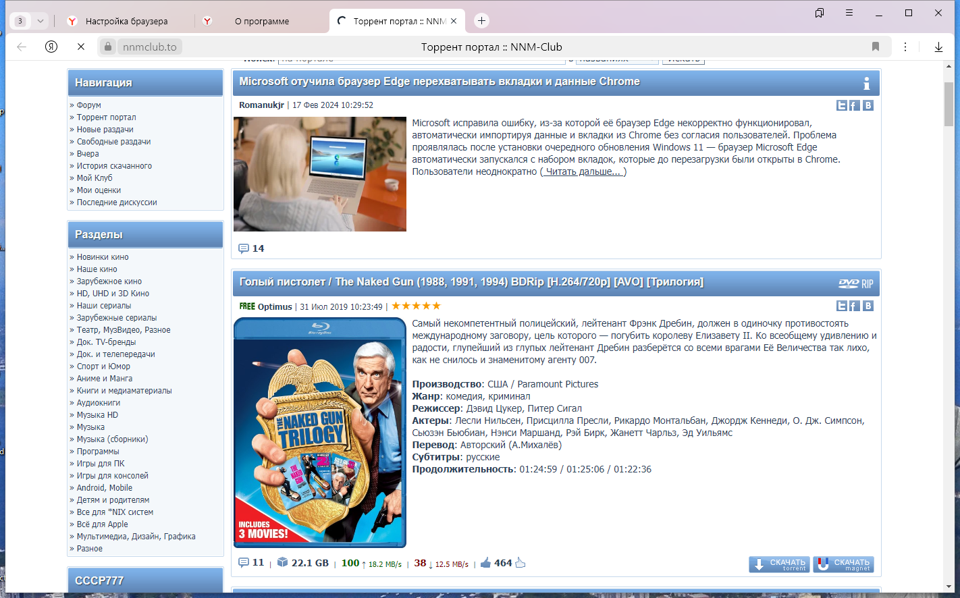Open Мой Клуб in navigation
The width and height of the screenshot is (960, 598).
95,178
